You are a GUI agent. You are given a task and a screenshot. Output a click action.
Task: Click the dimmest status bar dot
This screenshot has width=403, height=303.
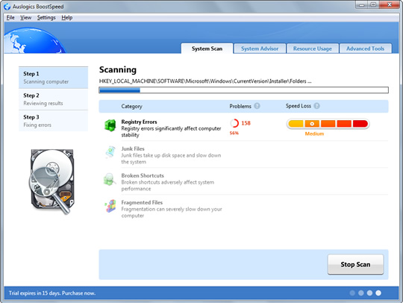click(352, 293)
